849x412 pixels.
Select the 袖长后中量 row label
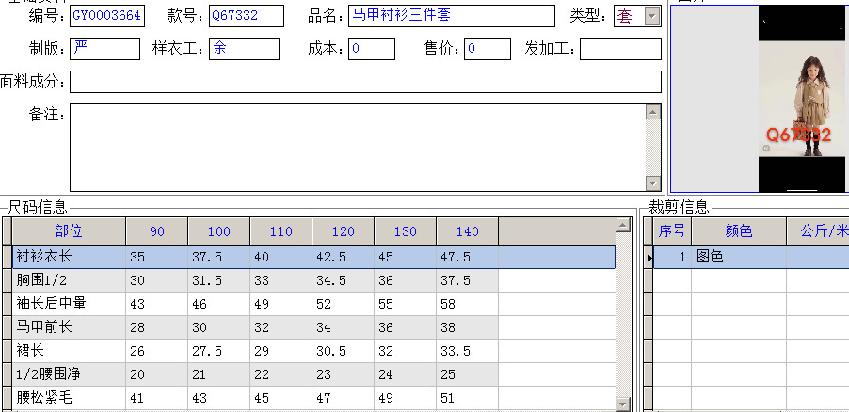coord(70,304)
